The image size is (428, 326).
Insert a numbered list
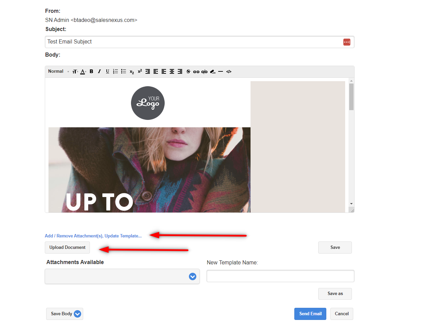(x=116, y=71)
